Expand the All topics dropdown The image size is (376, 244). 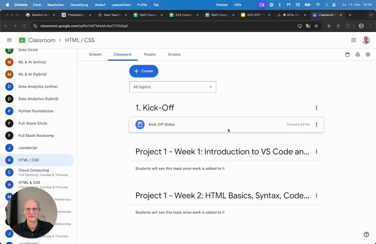coord(172,87)
